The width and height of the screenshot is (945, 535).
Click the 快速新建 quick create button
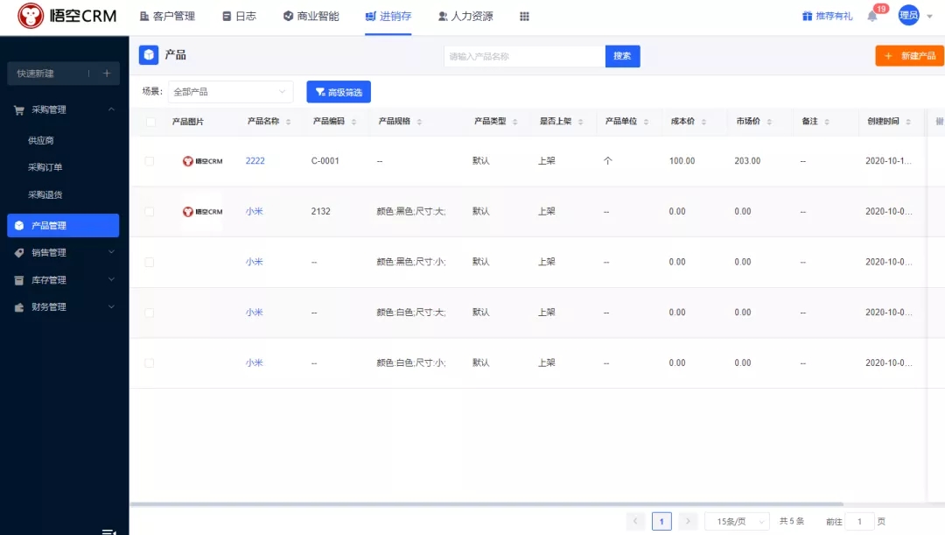[x=63, y=74]
